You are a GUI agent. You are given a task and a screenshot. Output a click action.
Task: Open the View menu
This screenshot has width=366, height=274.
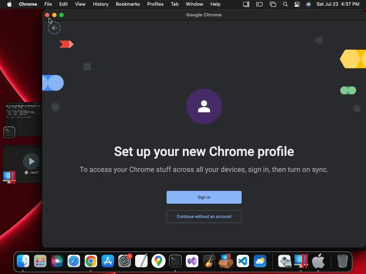pyautogui.click(x=80, y=4)
